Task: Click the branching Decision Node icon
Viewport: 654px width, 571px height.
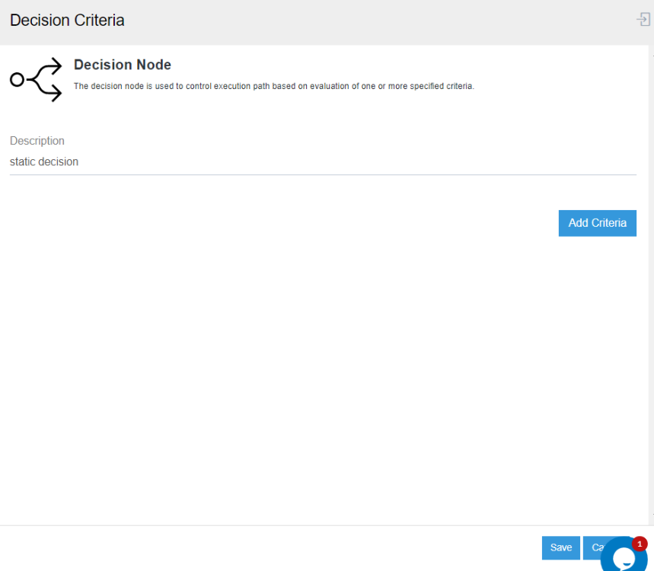Action: point(36,79)
